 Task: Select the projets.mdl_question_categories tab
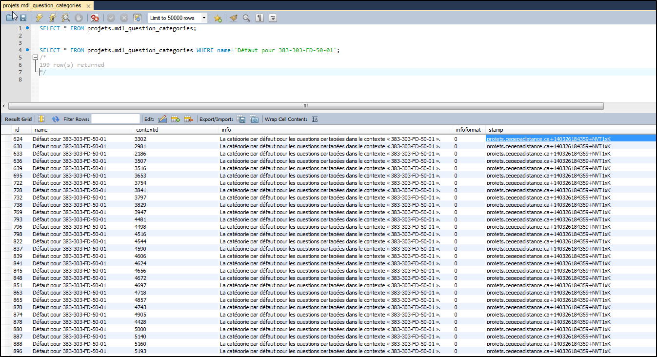tap(42, 5)
